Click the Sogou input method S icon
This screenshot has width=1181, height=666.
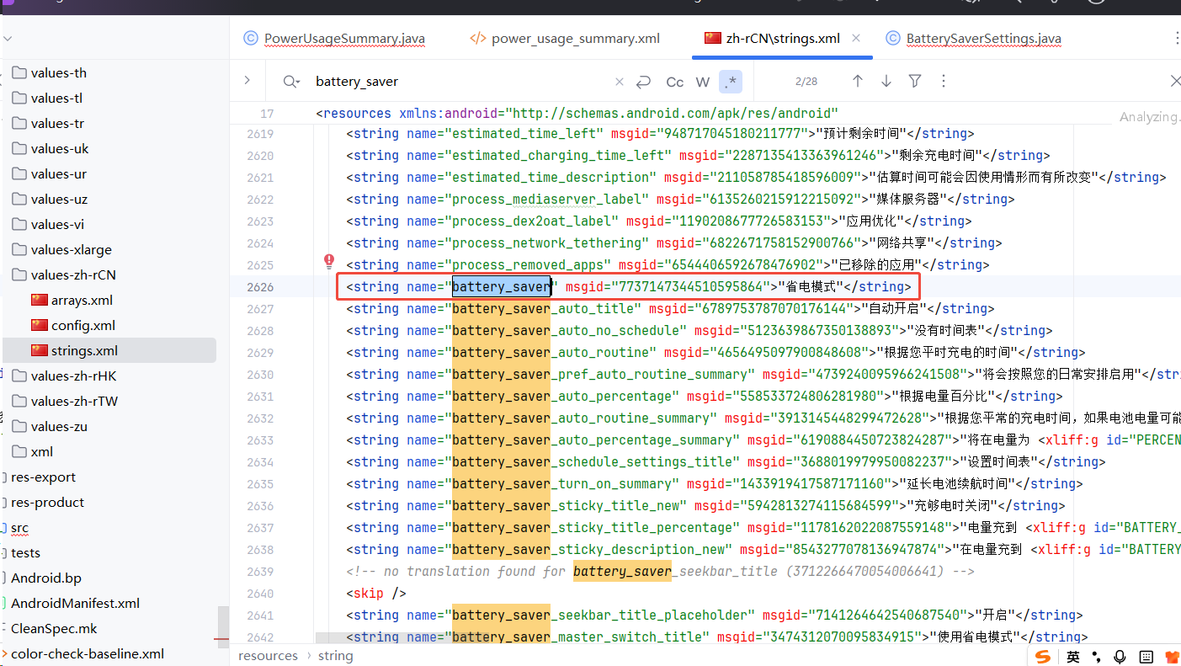[x=1043, y=657]
